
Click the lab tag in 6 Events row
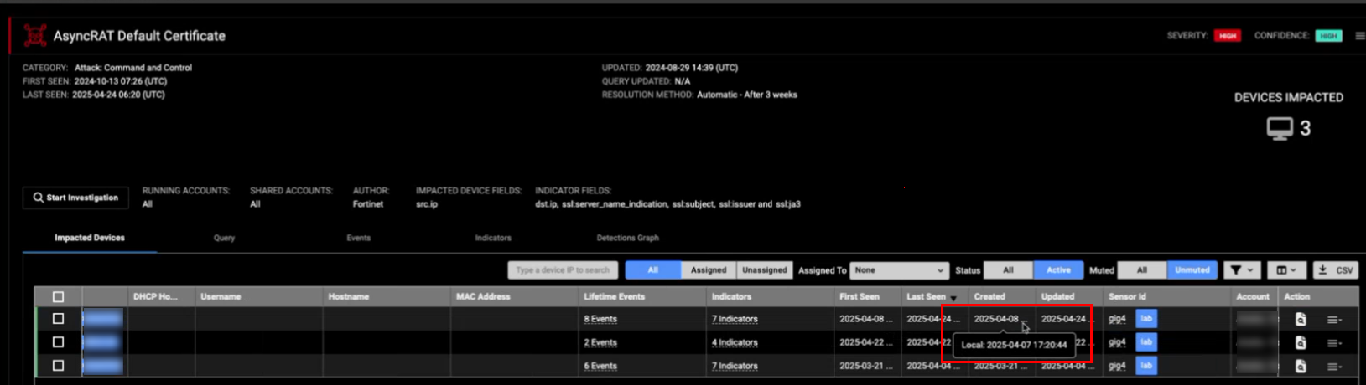point(1146,366)
